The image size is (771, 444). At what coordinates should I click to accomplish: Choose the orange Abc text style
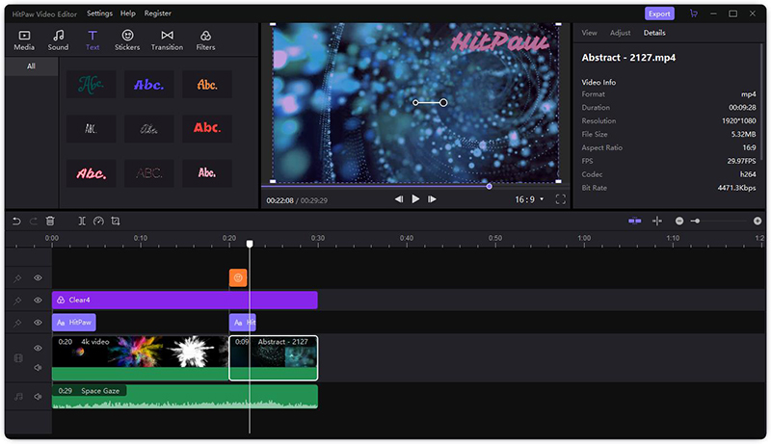(207, 85)
